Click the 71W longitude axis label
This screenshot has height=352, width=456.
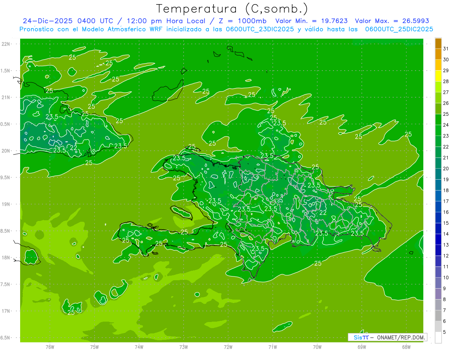[272, 347]
